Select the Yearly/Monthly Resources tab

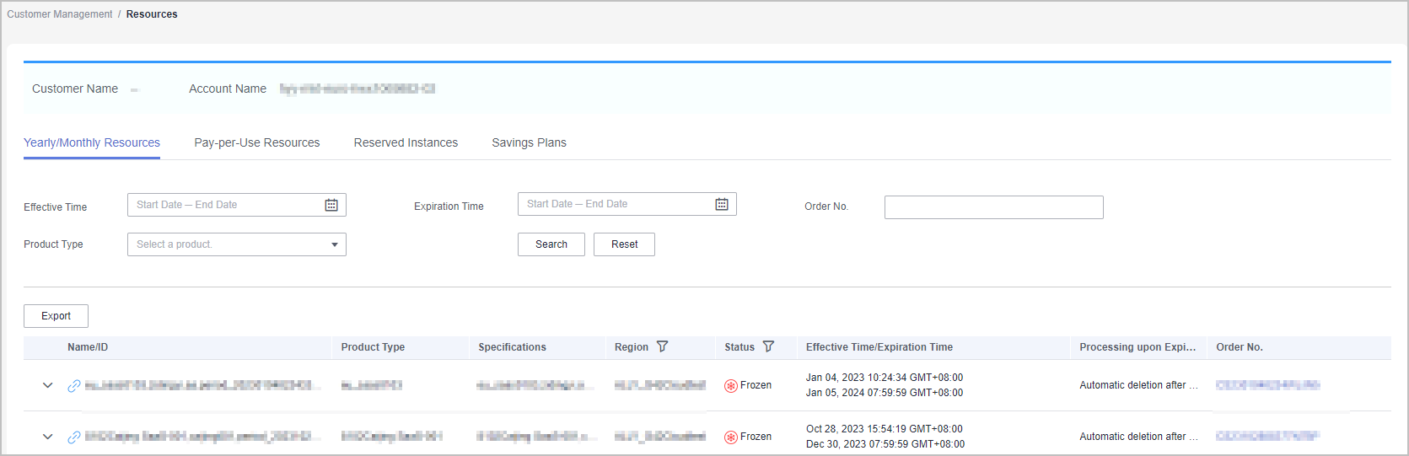(x=92, y=142)
